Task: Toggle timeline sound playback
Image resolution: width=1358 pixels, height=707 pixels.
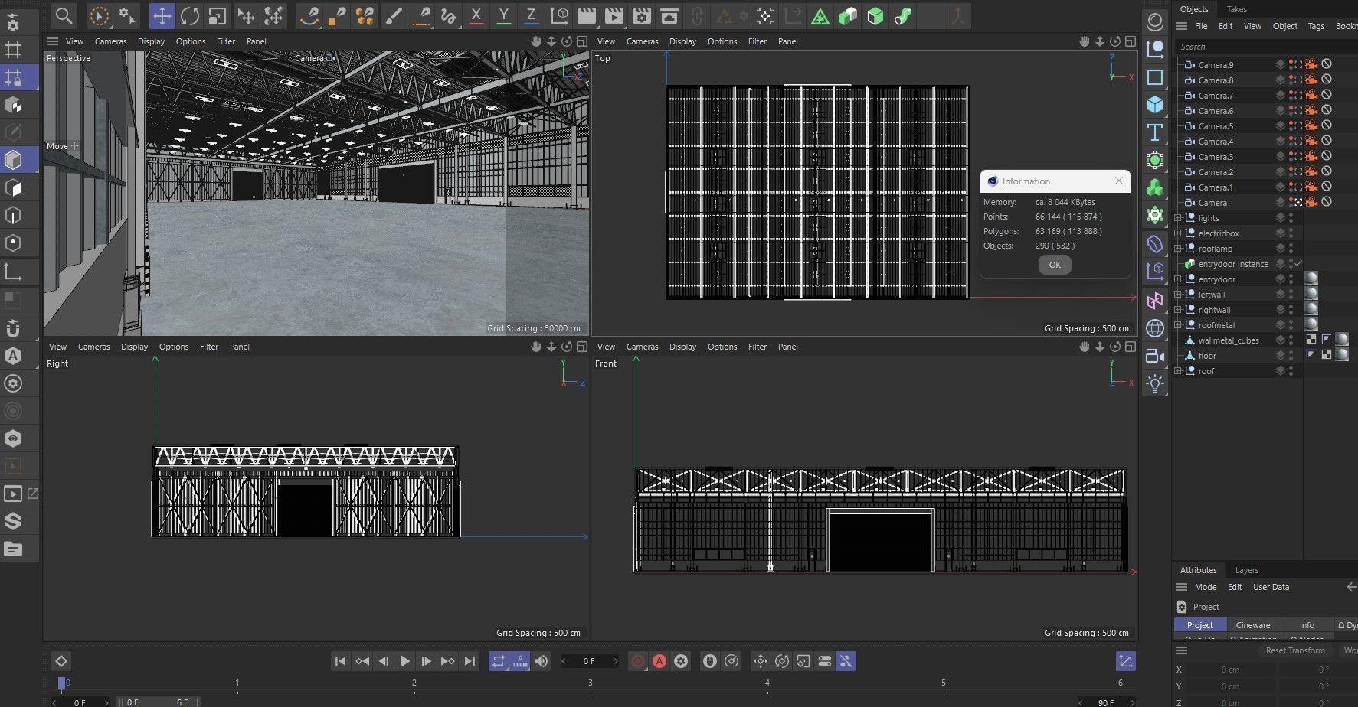Action: pyautogui.click(x=542, y=661)
